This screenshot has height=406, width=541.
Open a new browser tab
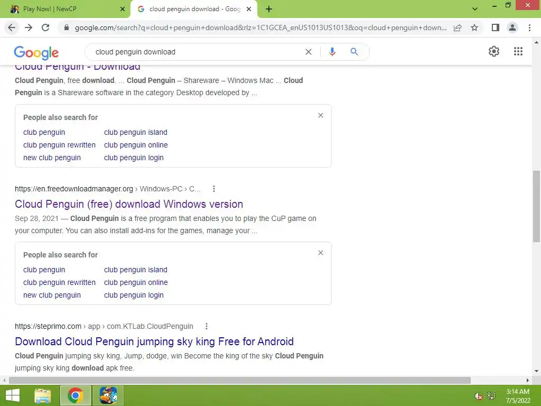[x=269, y=10]
